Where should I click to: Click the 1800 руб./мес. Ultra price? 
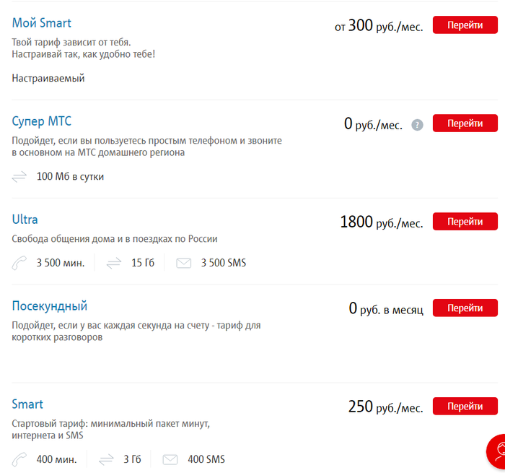click(381, 222)
